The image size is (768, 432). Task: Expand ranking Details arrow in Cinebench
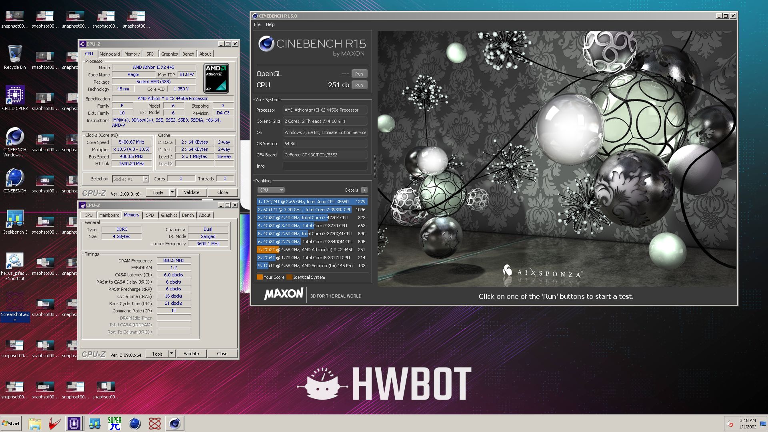tap(364, 190)
